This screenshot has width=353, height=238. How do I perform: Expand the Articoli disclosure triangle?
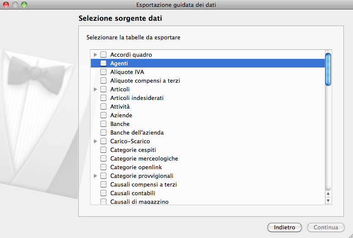pos(95,89)
